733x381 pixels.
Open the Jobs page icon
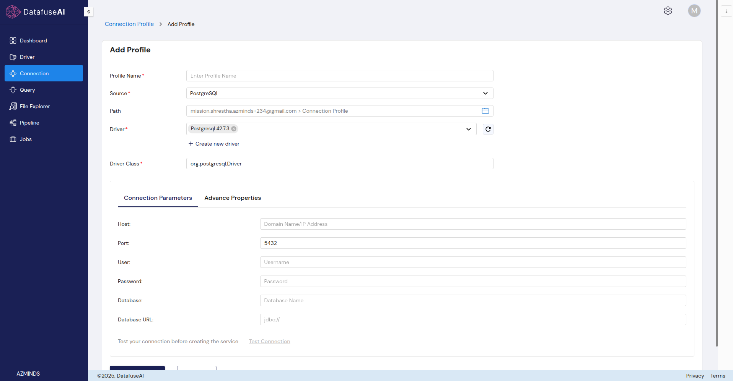tap(13, 139)
